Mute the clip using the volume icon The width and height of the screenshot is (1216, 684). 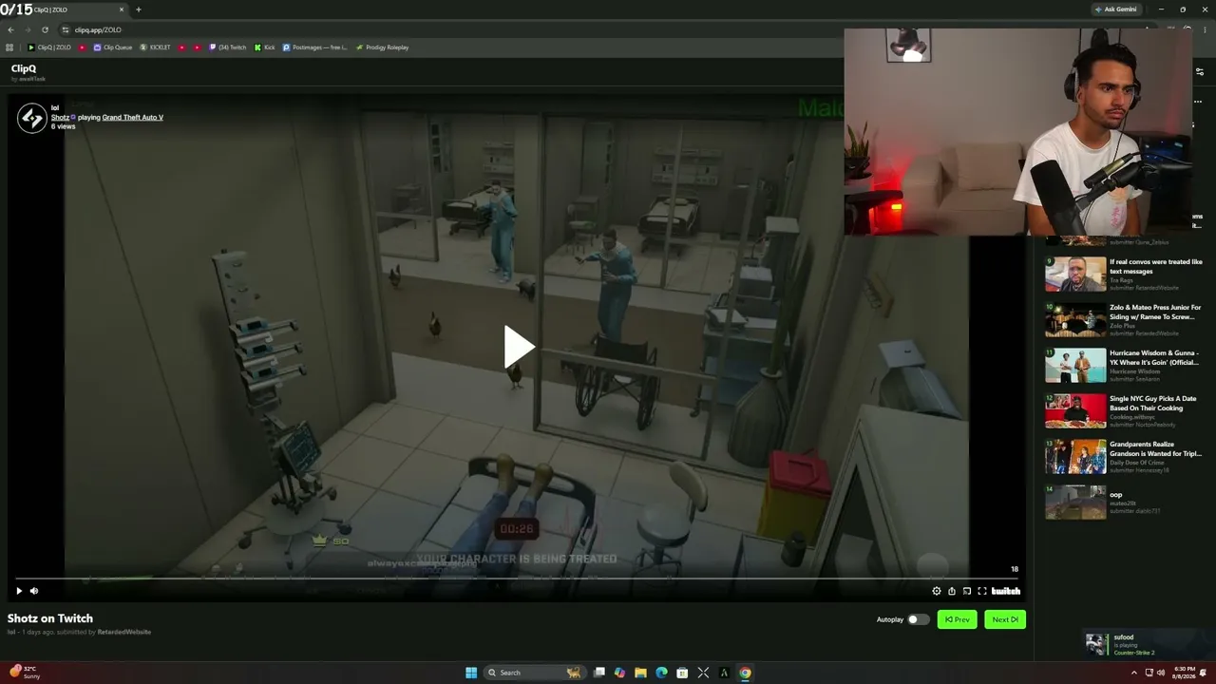[34, 591]
